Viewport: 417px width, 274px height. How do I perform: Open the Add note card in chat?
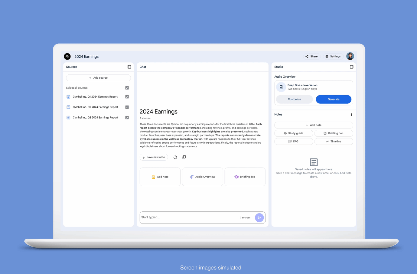(160, 177)
